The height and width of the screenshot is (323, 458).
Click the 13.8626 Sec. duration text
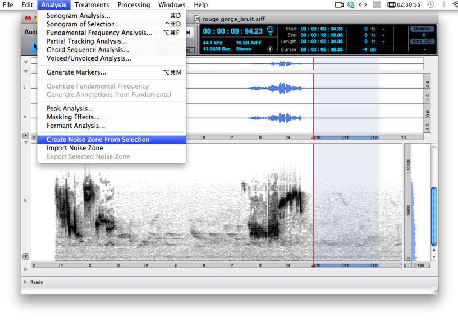pos(217,49)
